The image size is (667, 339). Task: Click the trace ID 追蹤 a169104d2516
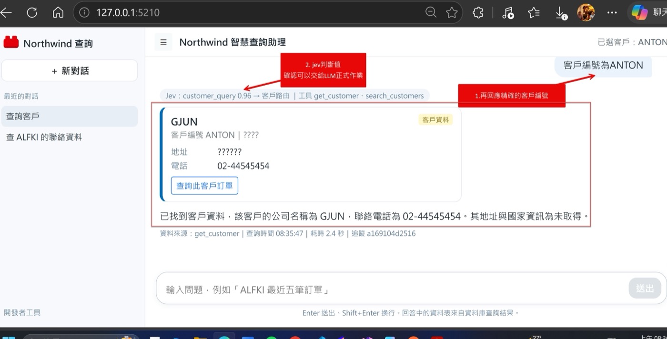[x=384, y=234]
